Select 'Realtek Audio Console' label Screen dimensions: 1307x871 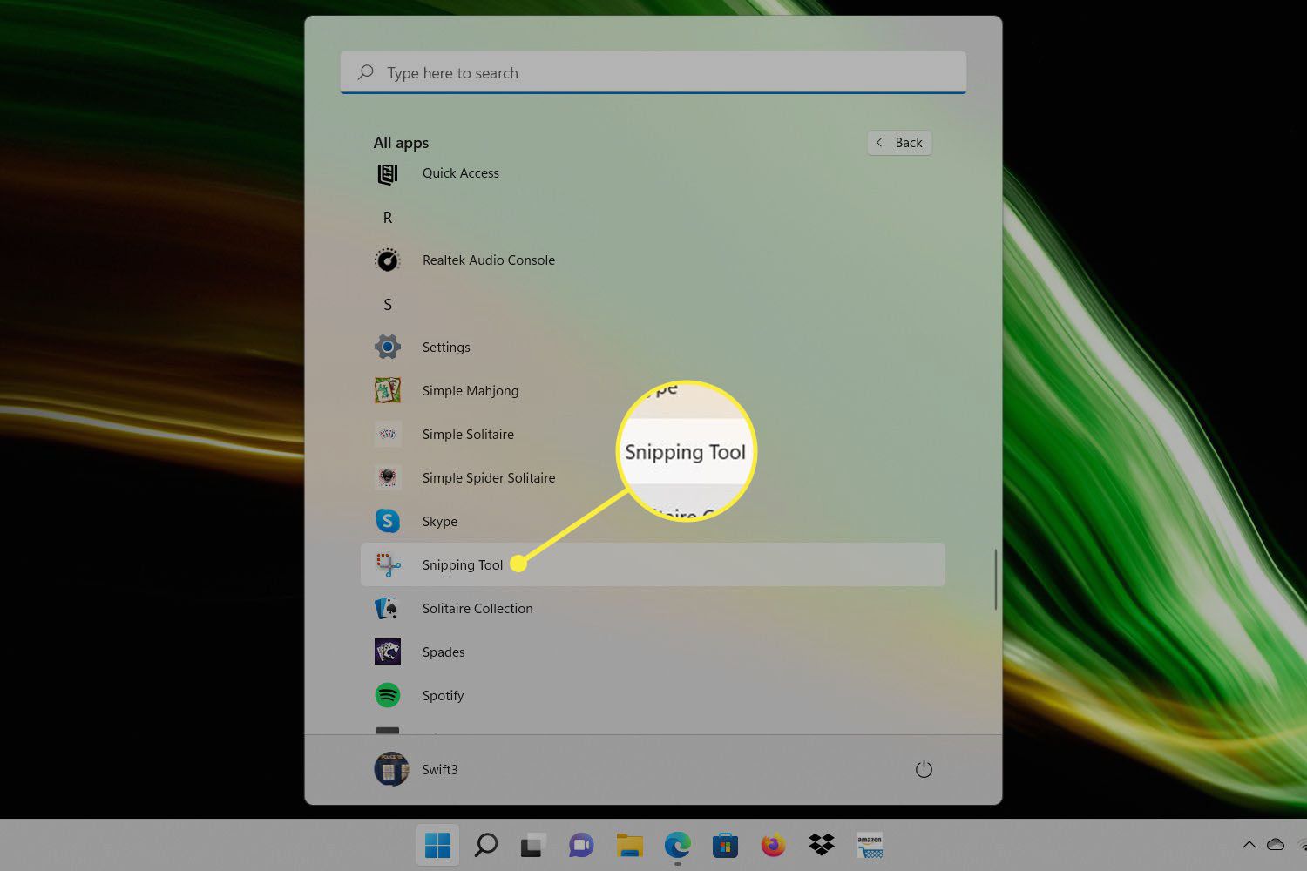pyautogui.click(x=489, y=260)
